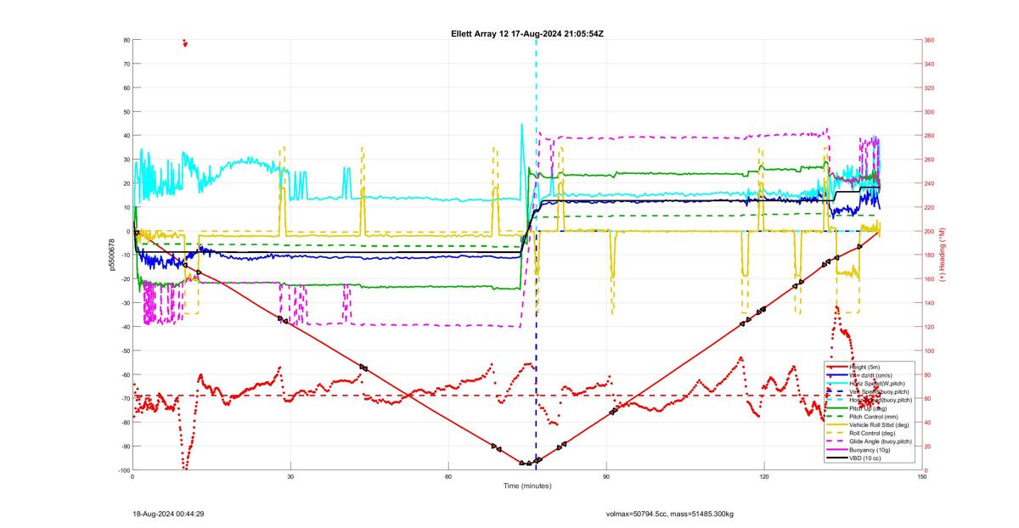The width and height of the screenshot is (1019, 528).
Task: Click the '140' tick on heading axis
Action: coord(931,303)
